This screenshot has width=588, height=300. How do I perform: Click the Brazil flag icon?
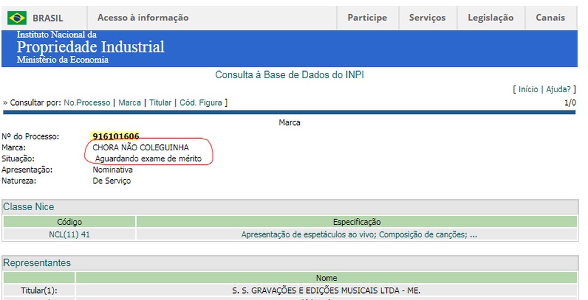tap(17, 18)
